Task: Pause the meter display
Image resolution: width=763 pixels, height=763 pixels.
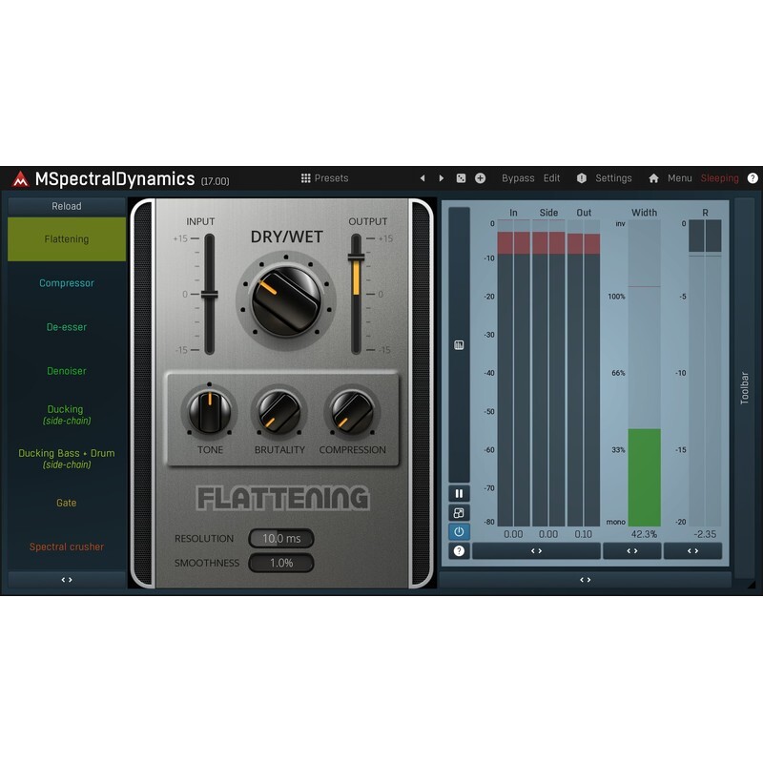Action: (x=459, y=493)
